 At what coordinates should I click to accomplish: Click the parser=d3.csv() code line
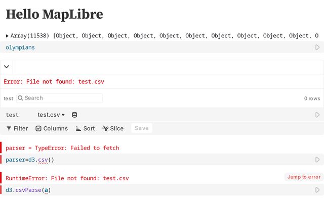pos(29,160)
